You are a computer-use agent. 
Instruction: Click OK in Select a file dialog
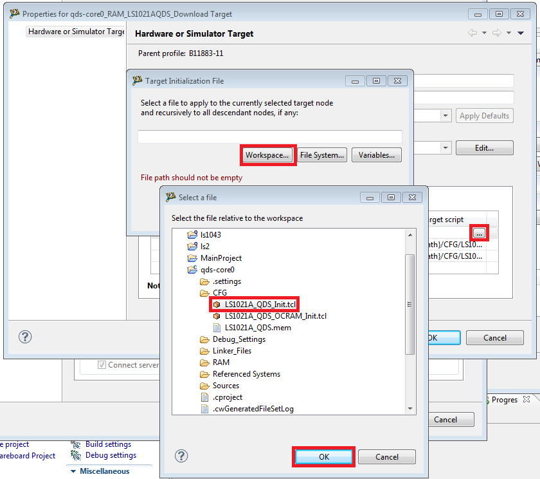coord(324,457)
